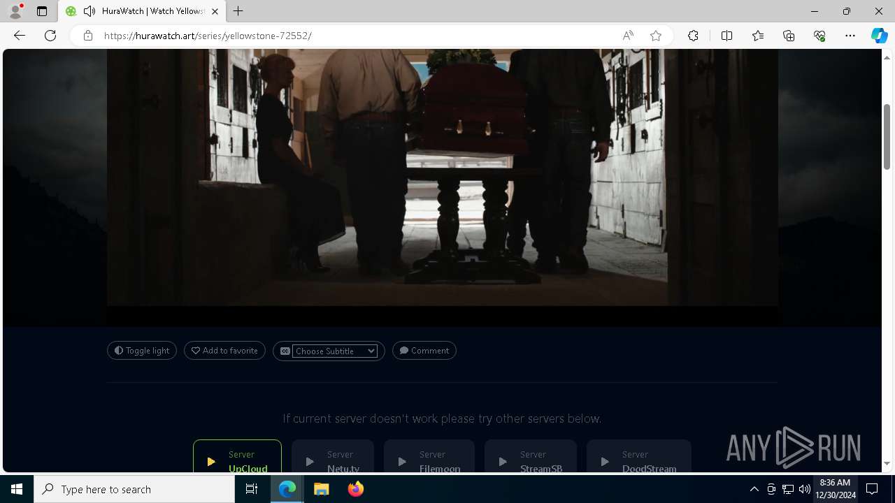Expand the Choose Subtitle dropdown
Image resolution: width=895 pixels, height=503 pixels.
[335, 351]
